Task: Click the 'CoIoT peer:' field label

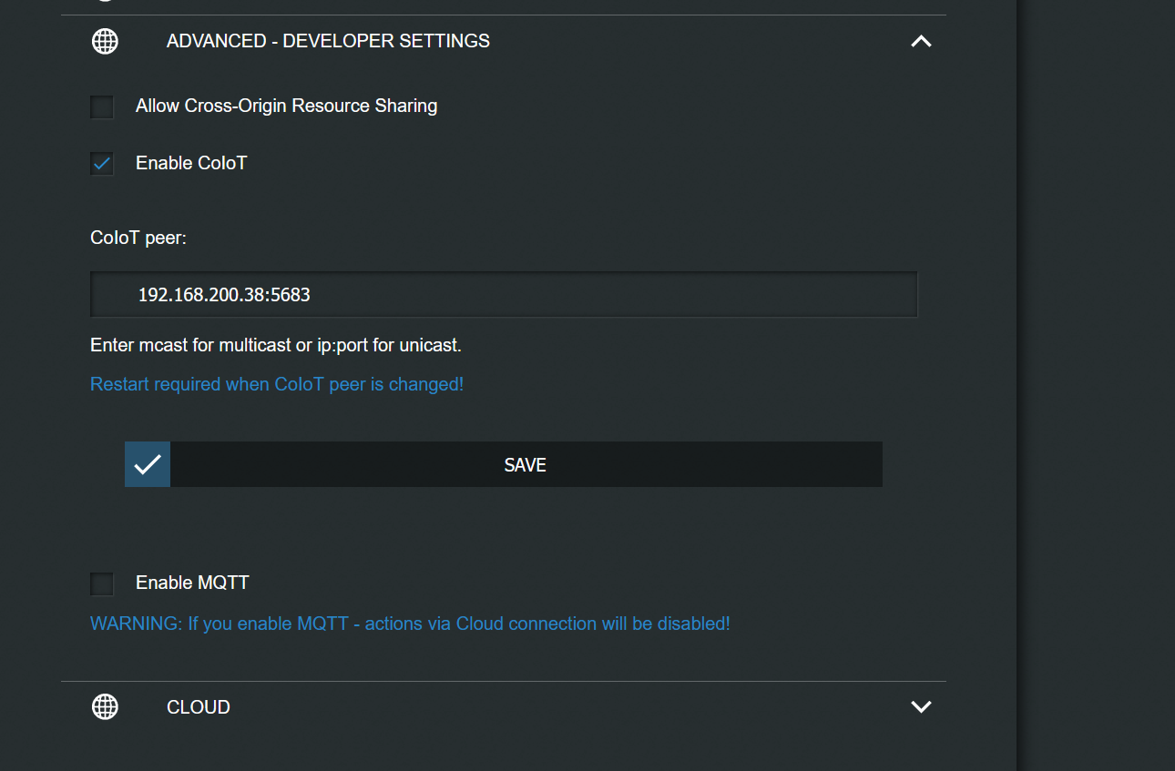Action: (138, 238)
